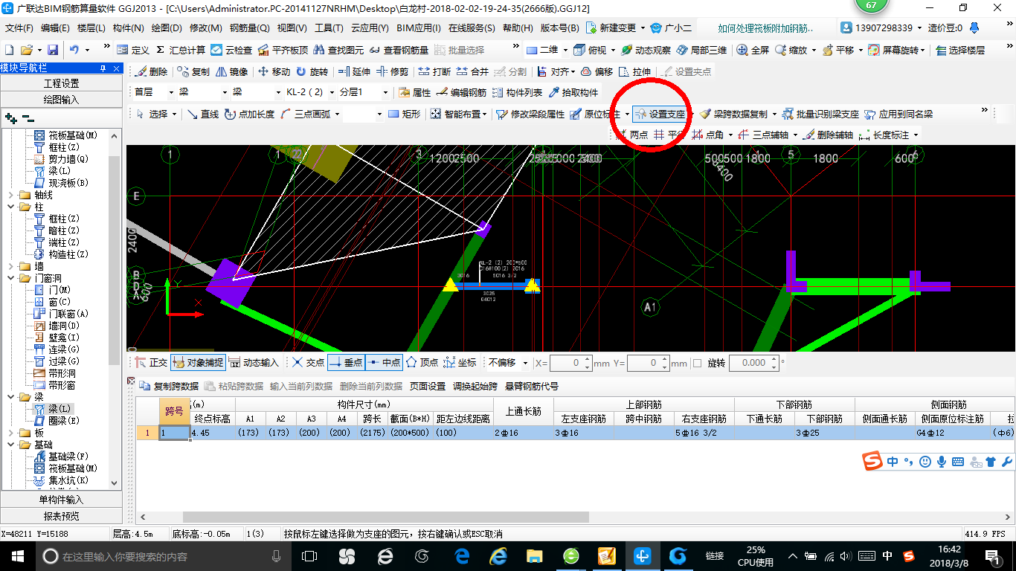The height and width of the screenshot is (571, 1016).
Task: Select the 拉伸 stretch tool
Action: (x=634, y=72)
